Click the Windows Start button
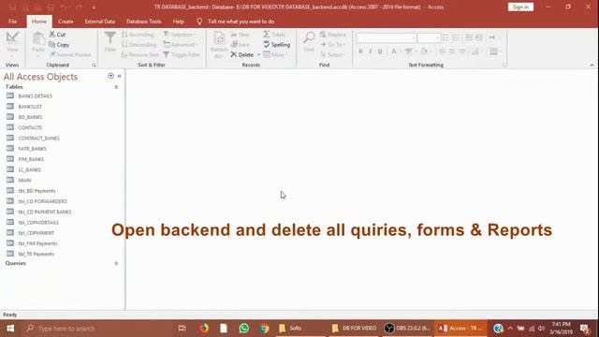 click(x=10, y=329)
